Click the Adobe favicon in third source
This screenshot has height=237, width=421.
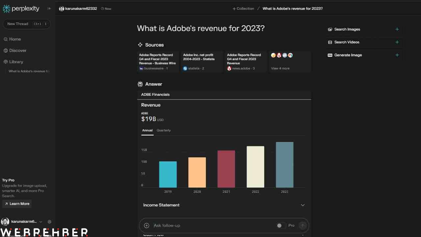click(x=229, y=68)
